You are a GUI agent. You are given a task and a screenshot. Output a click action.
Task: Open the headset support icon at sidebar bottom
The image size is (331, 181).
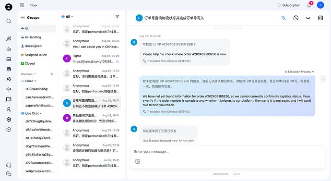point(9,165)
